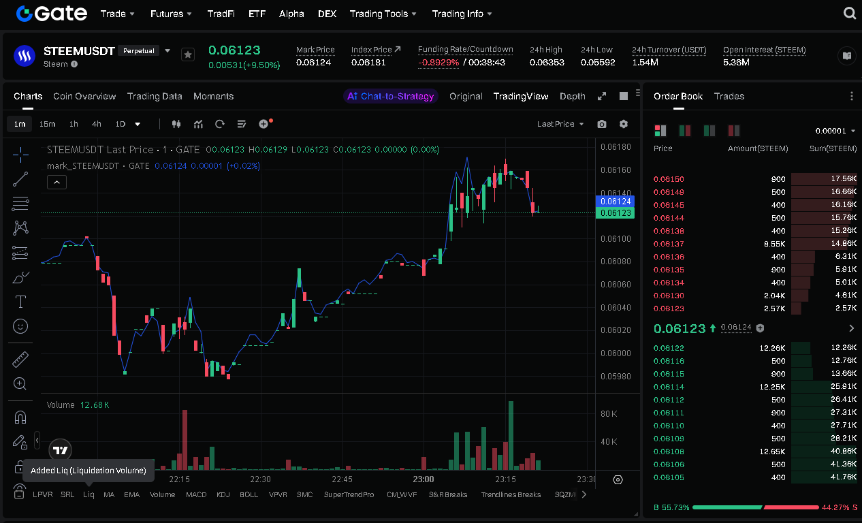Click the buy/sell ratio bar
This screenshot has width=862, height=523.
tap(755, 507)
